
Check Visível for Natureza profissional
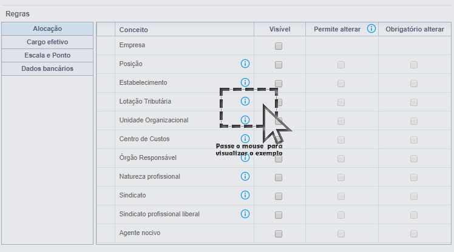[x=279, y=177]
